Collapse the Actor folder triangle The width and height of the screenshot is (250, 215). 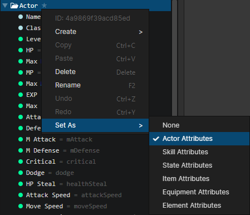[5, 6]
